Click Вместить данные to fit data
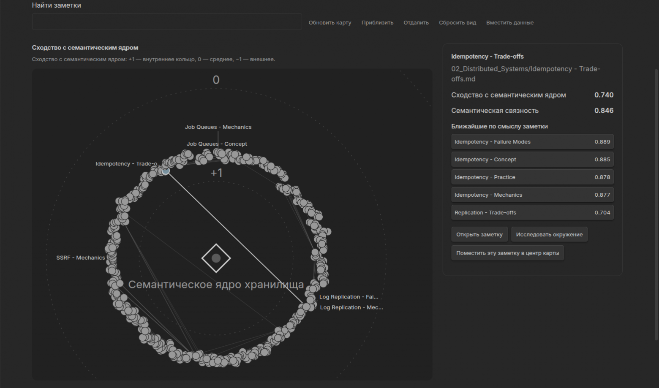The image size is (659, 388). pyautogui.click(x=510, y=23)
